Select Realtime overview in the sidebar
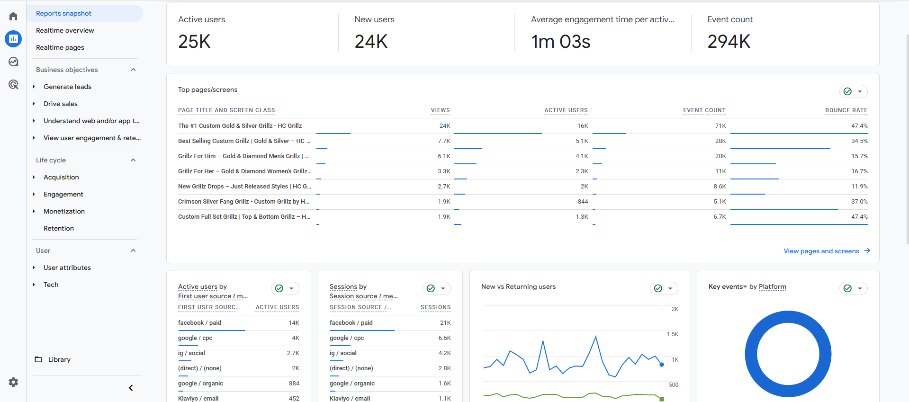Screen dimensions: 909x402 pos(65,30)
